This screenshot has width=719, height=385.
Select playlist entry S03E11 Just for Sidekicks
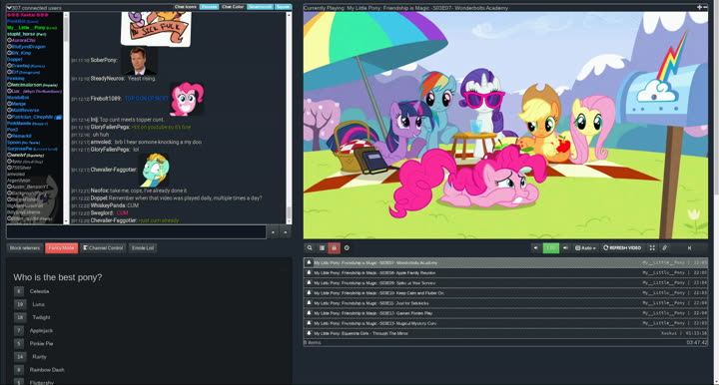(x=505, y=303)
